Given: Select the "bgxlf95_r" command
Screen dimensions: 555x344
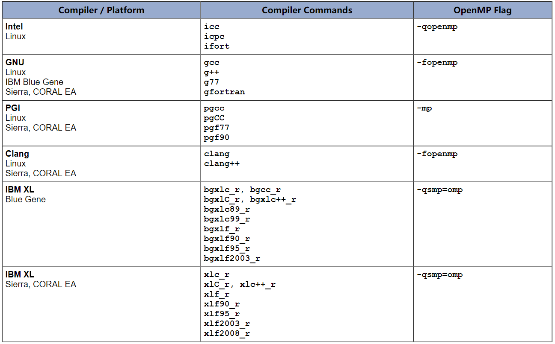Looking at the screenshot, I should point(227,249).
